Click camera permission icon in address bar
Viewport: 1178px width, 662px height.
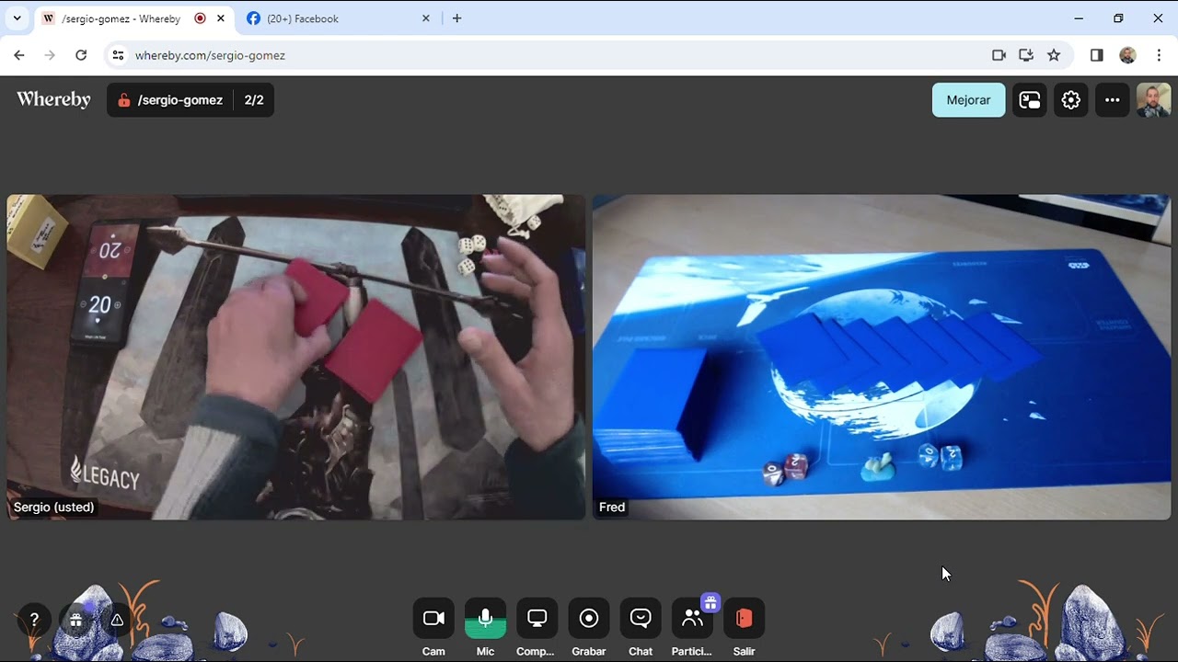[999, 55]
